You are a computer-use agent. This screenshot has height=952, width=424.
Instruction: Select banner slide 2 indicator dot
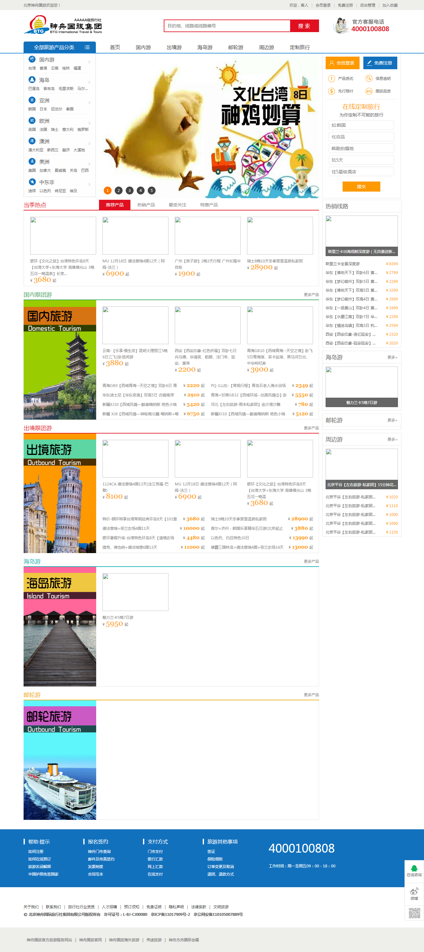pos(118,191)
